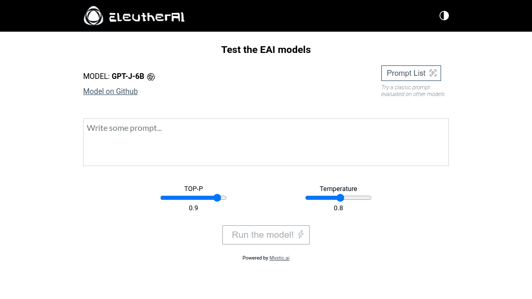Click the list icon inside Prompt List button

click(433, 73)
